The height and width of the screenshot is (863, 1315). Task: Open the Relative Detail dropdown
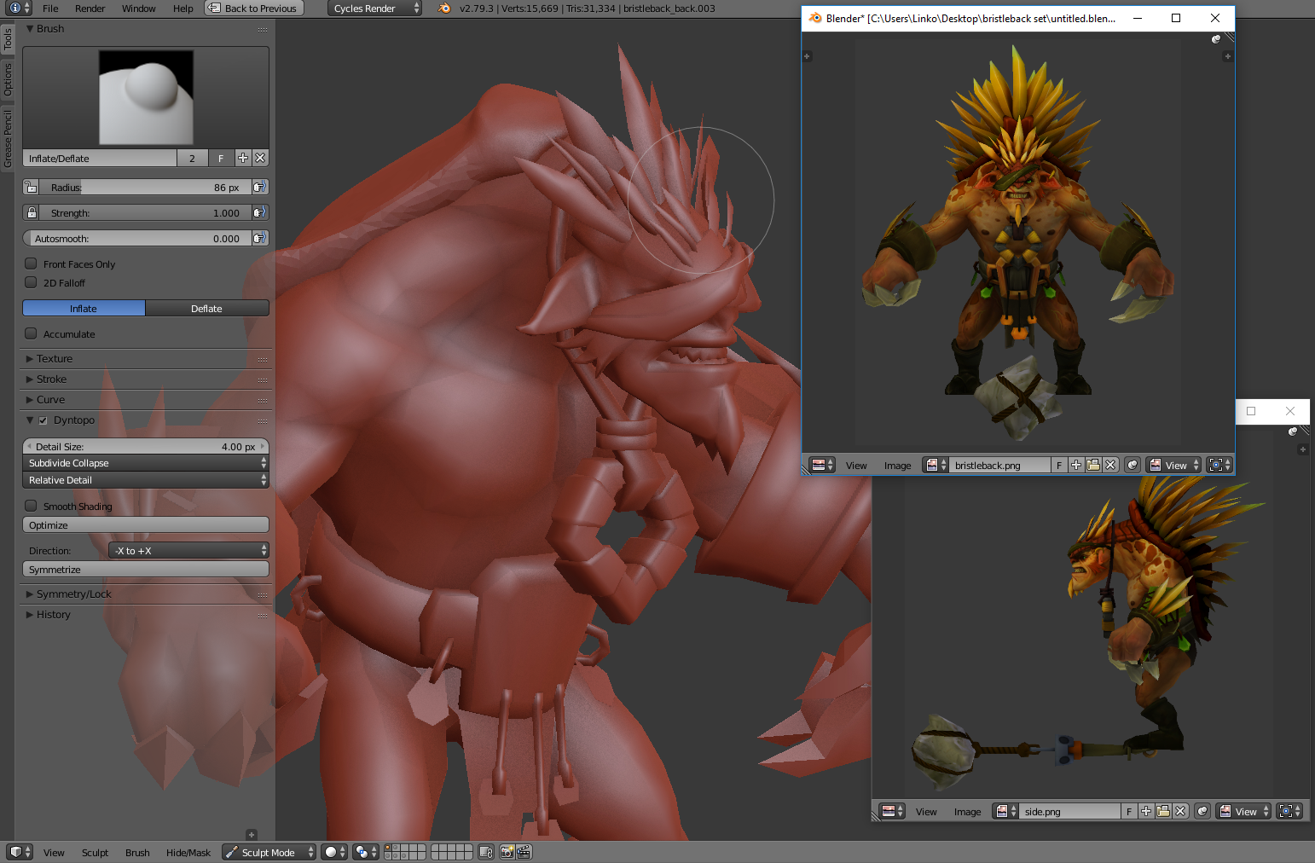coord(146,480)
